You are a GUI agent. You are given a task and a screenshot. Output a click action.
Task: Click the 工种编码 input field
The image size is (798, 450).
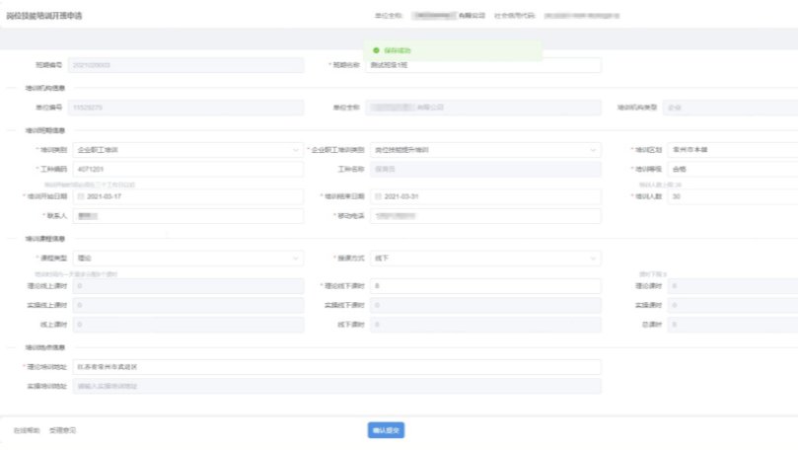pyautogui.click(x=187, y=169)
